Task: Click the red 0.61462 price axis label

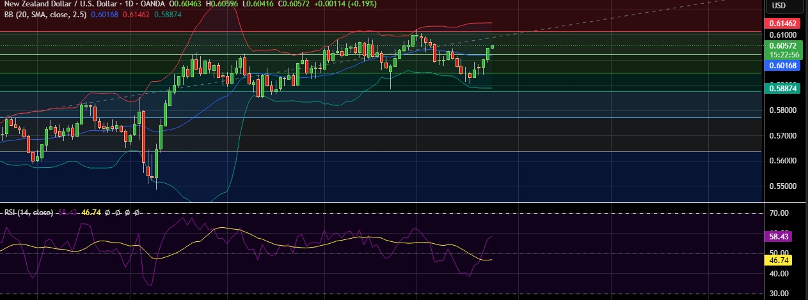Action: coord(782,24)
